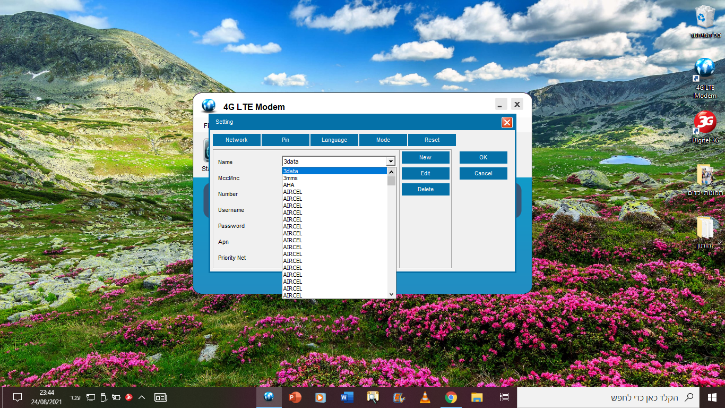The width and height of the screenshot is (725, 408).
Task: Click the New profile button
Action: (425, 157)
